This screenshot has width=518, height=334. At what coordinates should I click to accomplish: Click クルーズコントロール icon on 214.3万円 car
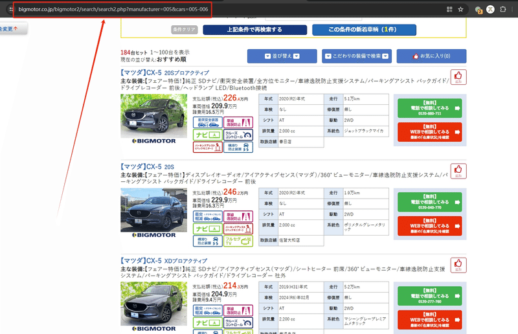pyautogui.click(x=238, y=322)
